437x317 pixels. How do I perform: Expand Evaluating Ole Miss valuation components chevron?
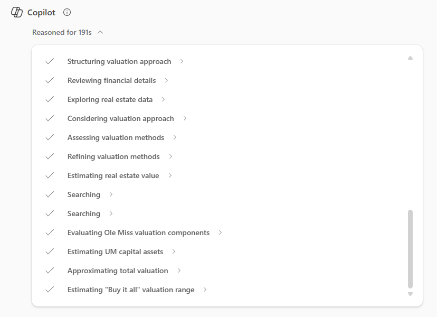point(220,232)
